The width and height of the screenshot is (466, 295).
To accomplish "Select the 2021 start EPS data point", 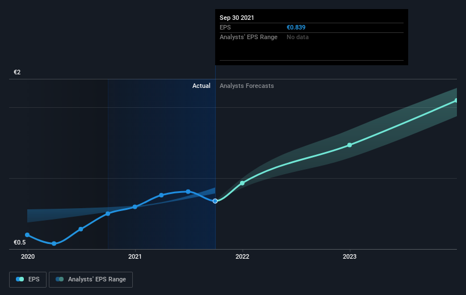I will pyautogui.click(x=135, y=206).
